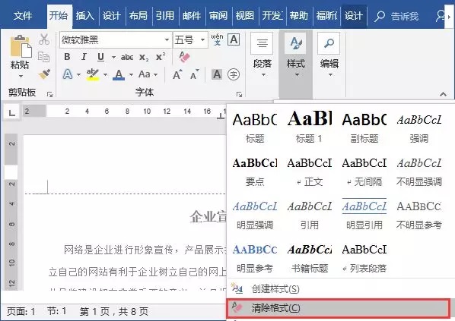
Task: Open the font size dropdown
Action: 202,39
